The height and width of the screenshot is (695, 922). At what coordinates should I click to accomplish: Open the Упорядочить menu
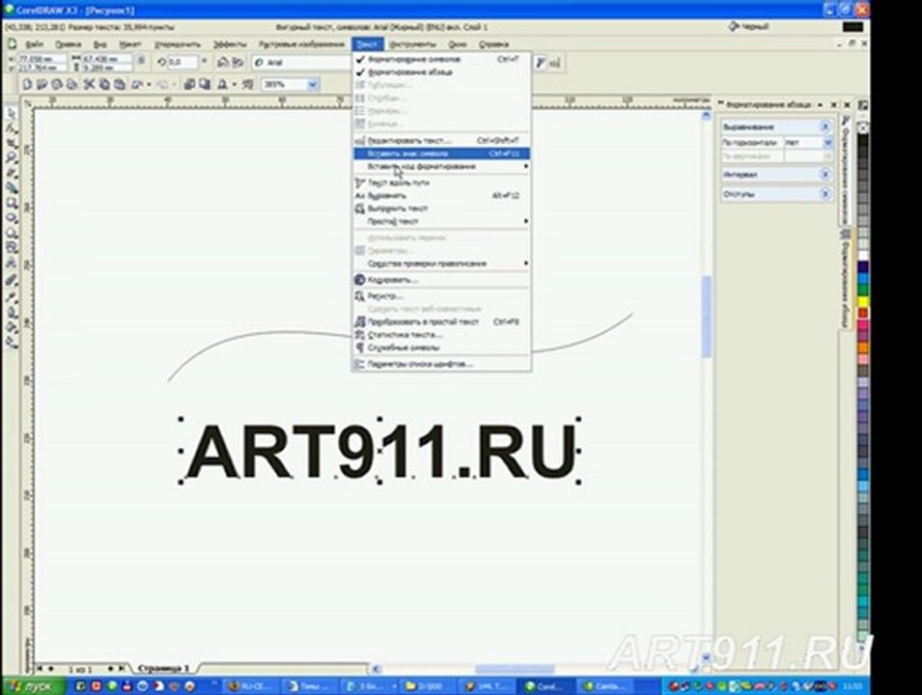177,44
